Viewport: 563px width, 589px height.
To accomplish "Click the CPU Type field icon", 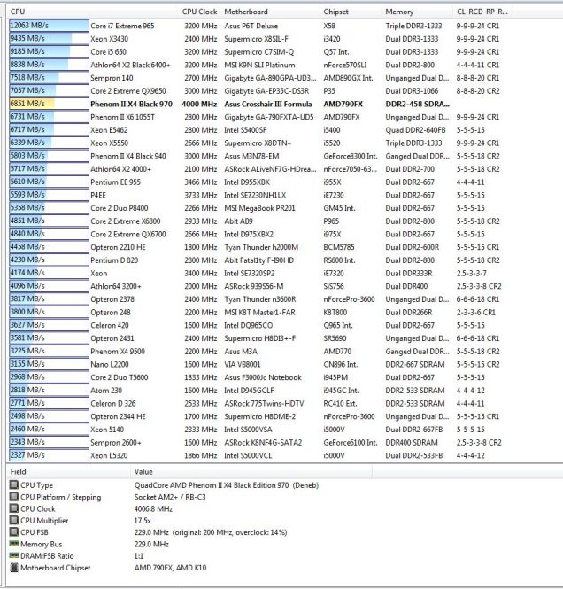I will (x=14, y=484).
